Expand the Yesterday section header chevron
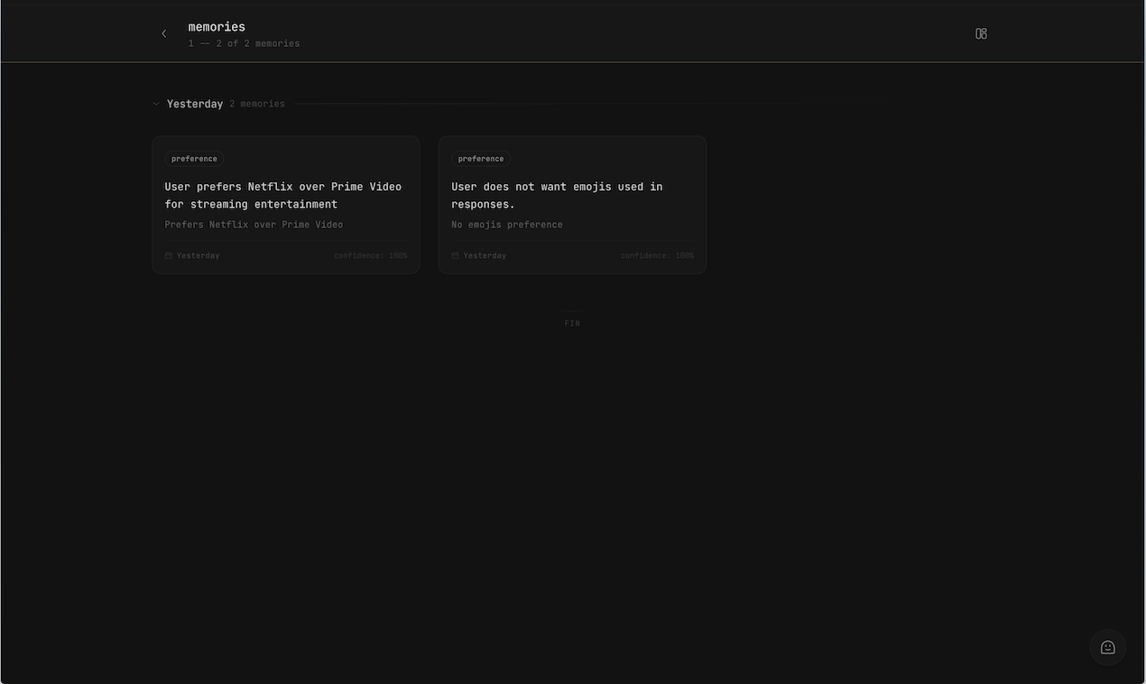The image size is (1146, 684). point(155,103)
